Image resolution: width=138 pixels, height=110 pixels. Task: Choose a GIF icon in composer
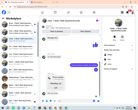pos(55,101)
